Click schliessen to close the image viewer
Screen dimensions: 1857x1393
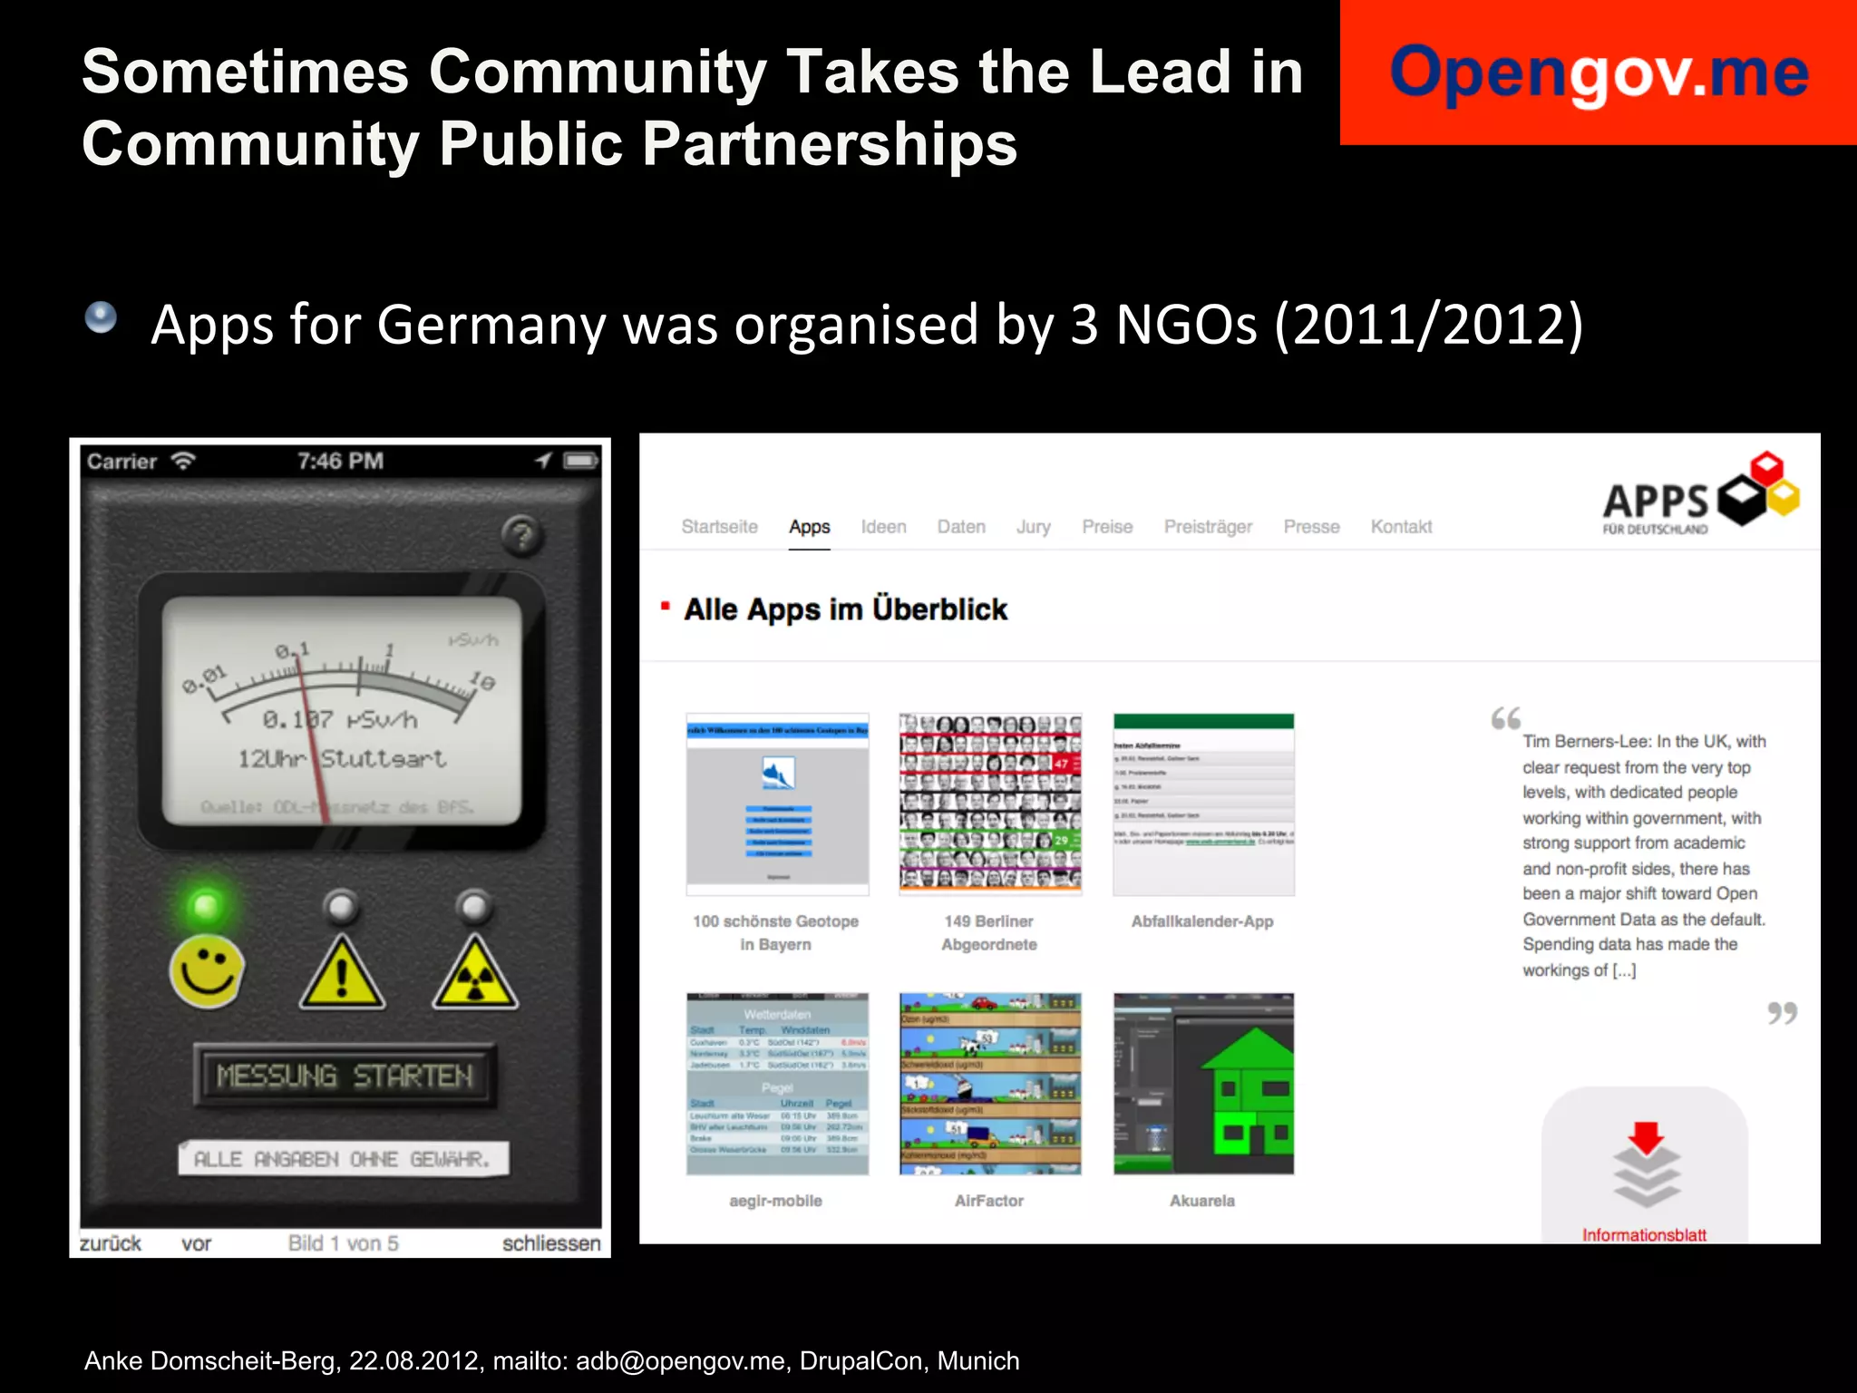click(551, 1243)
